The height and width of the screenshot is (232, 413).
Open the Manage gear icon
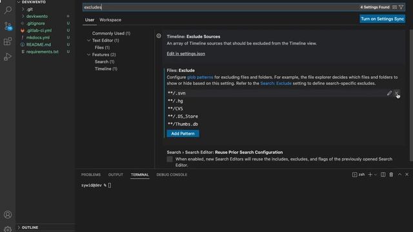pos(8,229)
